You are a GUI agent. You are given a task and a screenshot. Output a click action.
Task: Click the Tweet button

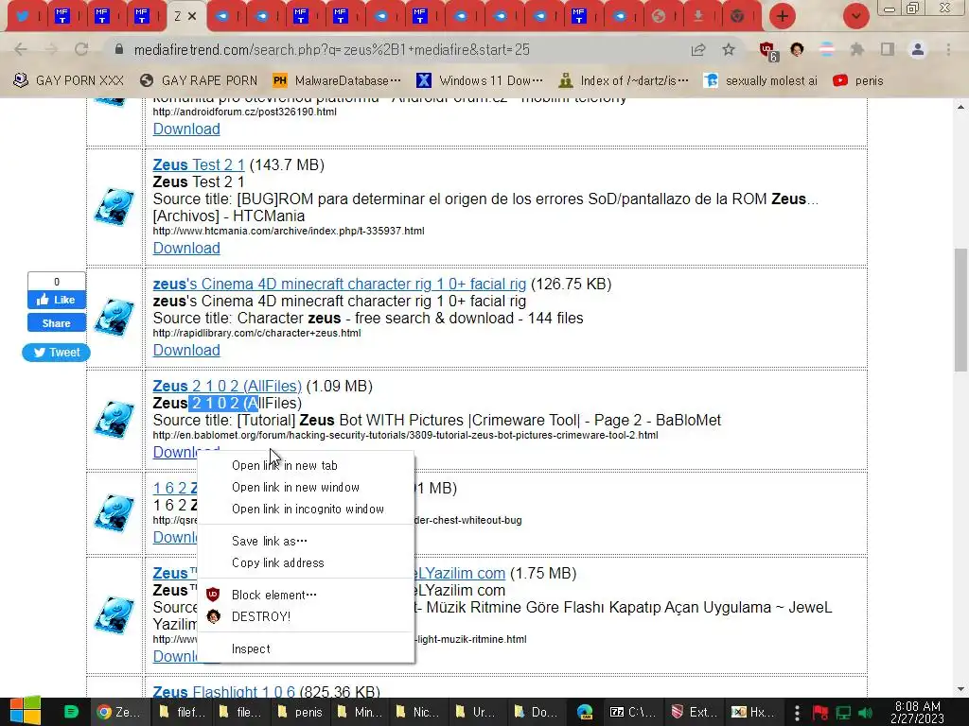point(56,352)
